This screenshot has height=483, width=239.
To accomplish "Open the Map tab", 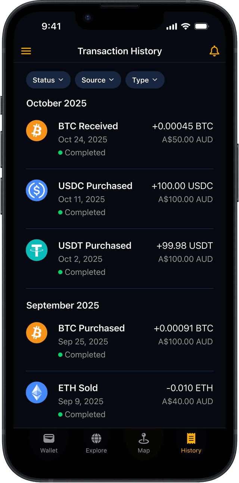I will pyautogui.click(x=144, y=443).
